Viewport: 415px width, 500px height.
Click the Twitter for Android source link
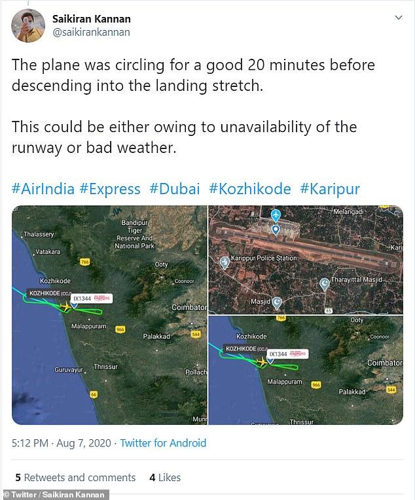click(x=163, y=443)
